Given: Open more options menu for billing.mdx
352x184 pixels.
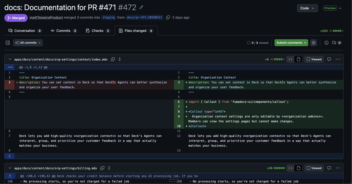Looking at the screenshot, I should point(338,168).
